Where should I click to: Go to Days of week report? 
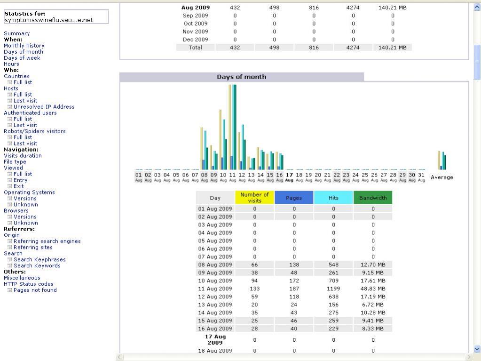click(22, 58)
